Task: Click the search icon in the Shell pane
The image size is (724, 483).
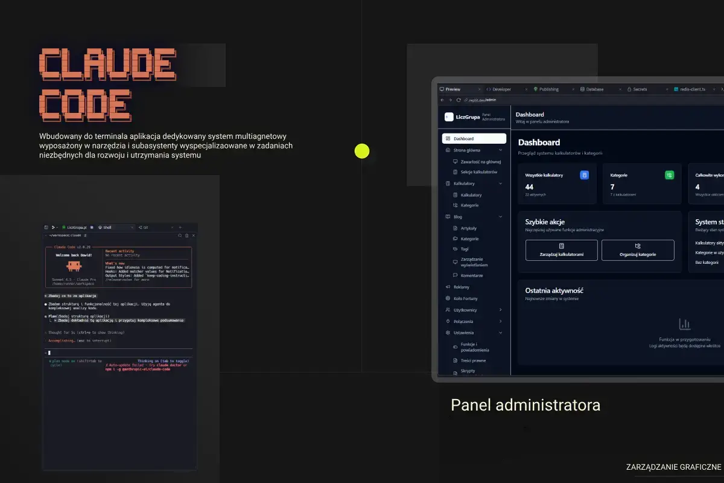Action: click(x=180, y=235)
